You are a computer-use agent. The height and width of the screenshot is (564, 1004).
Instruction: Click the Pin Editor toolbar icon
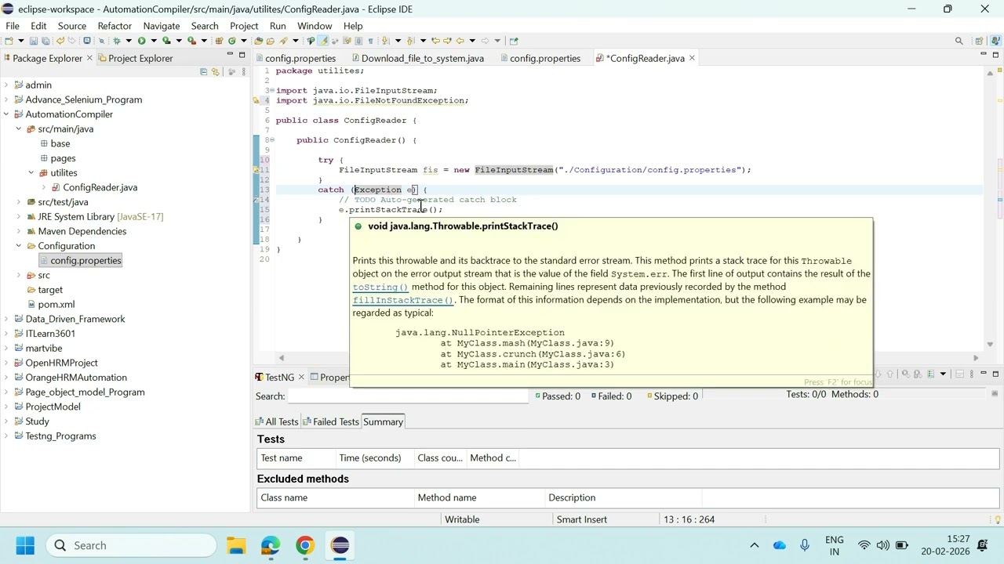point(514,41)
